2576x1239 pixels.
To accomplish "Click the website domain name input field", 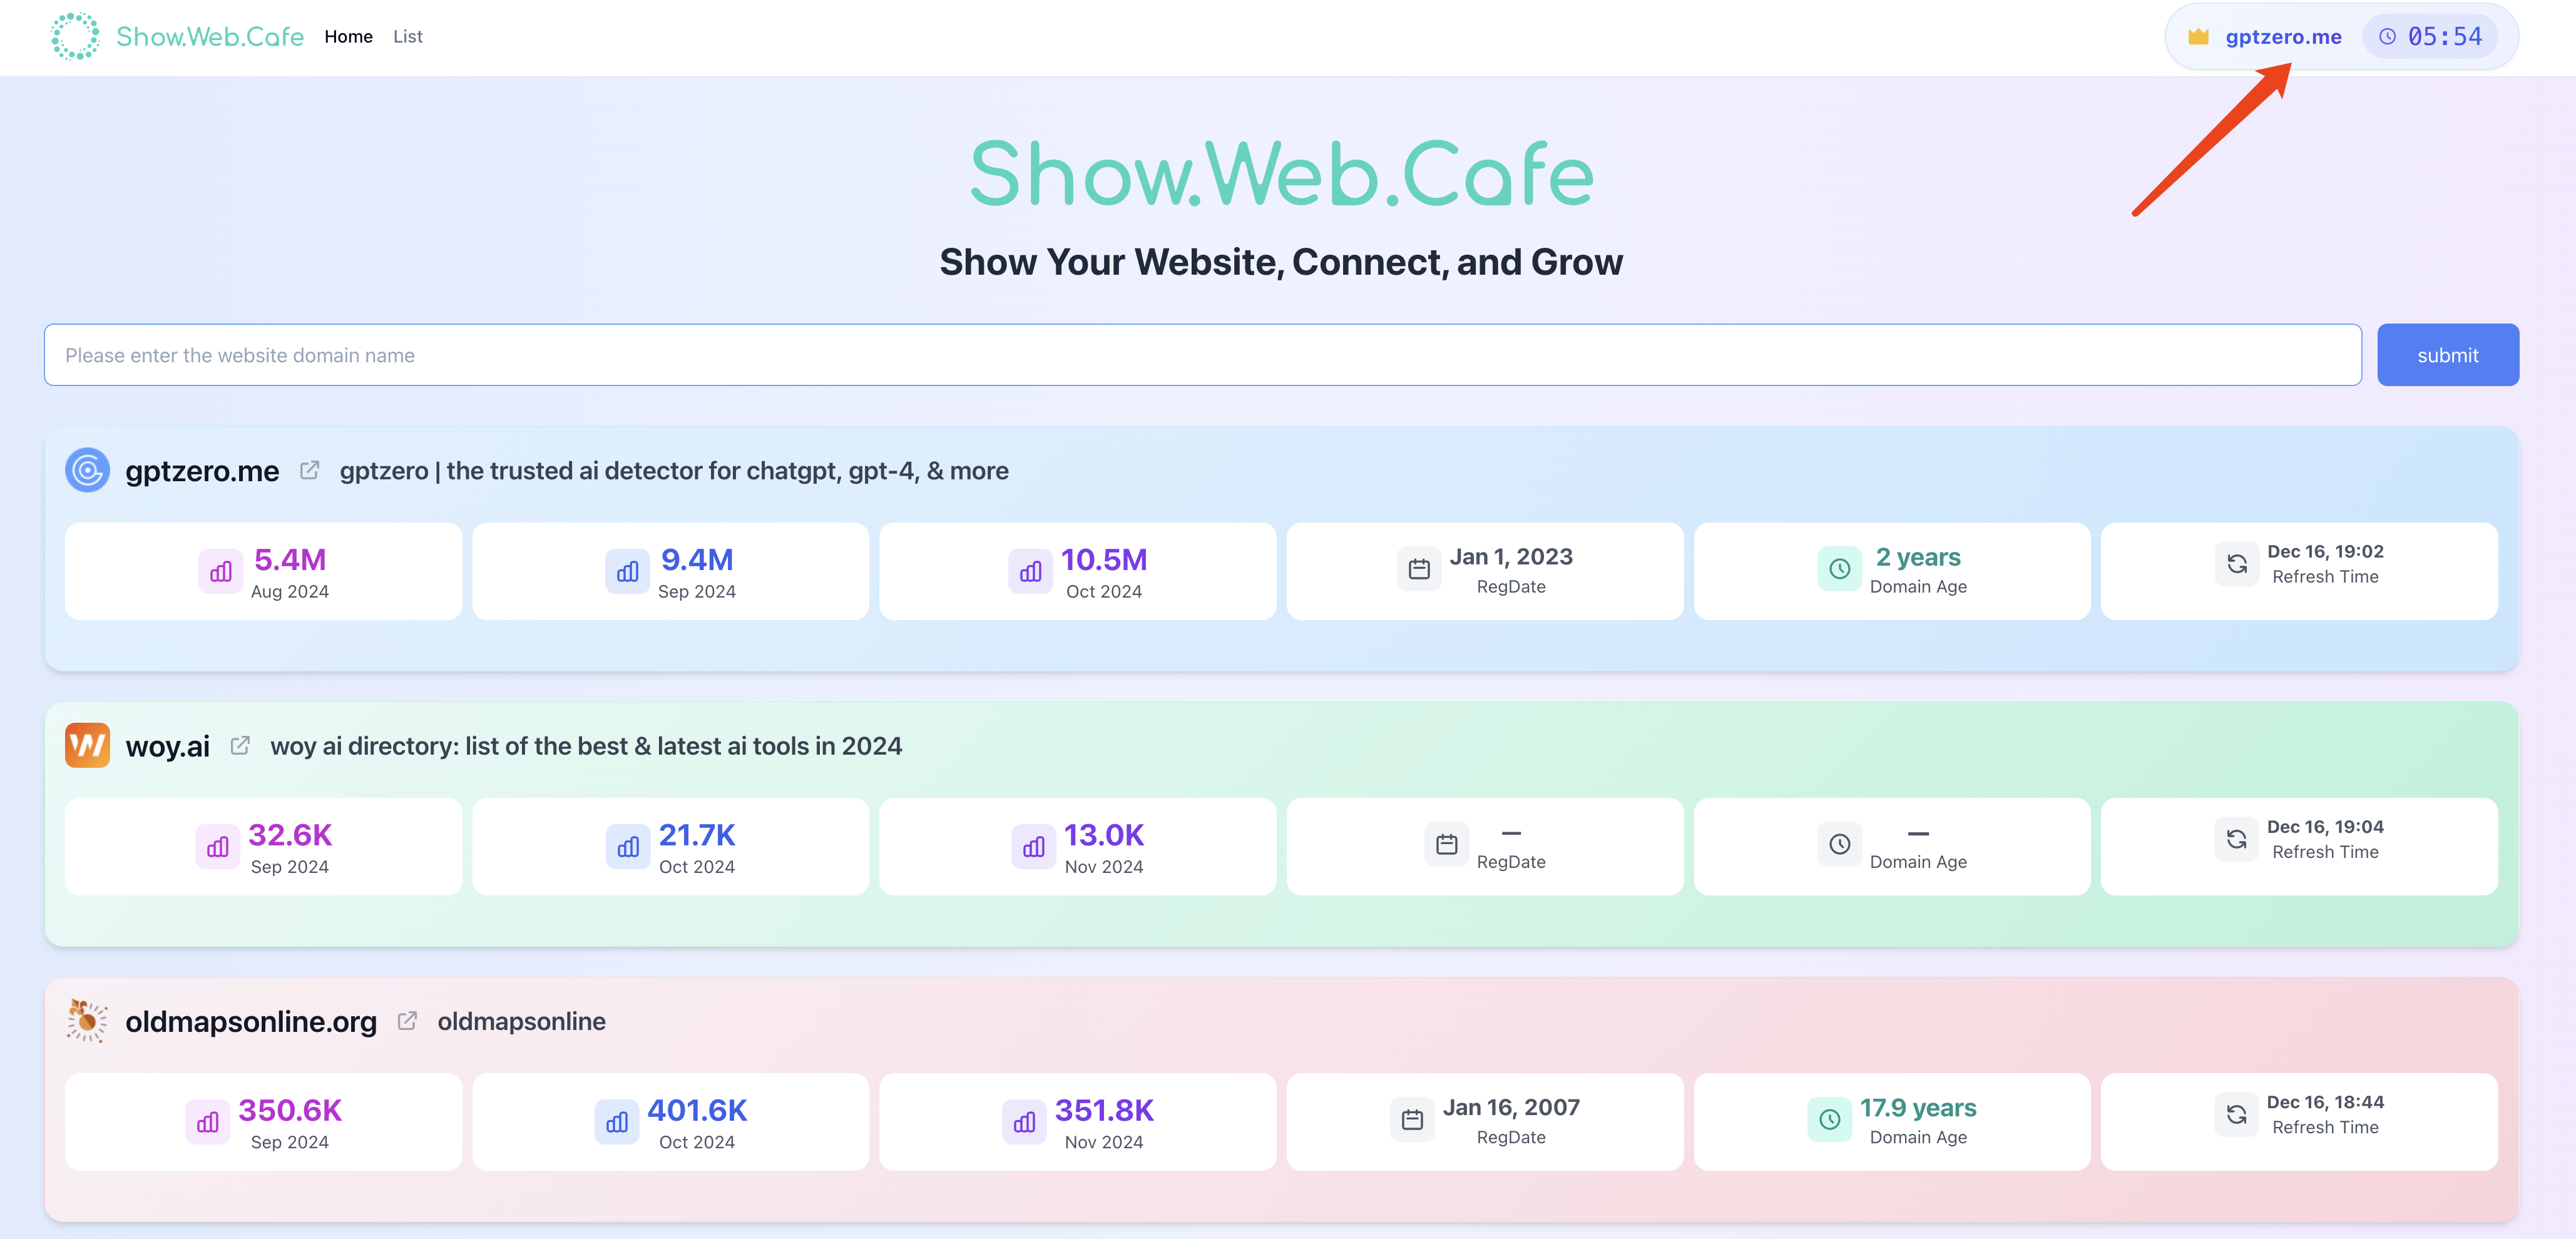I will (x=1203, y=355).
